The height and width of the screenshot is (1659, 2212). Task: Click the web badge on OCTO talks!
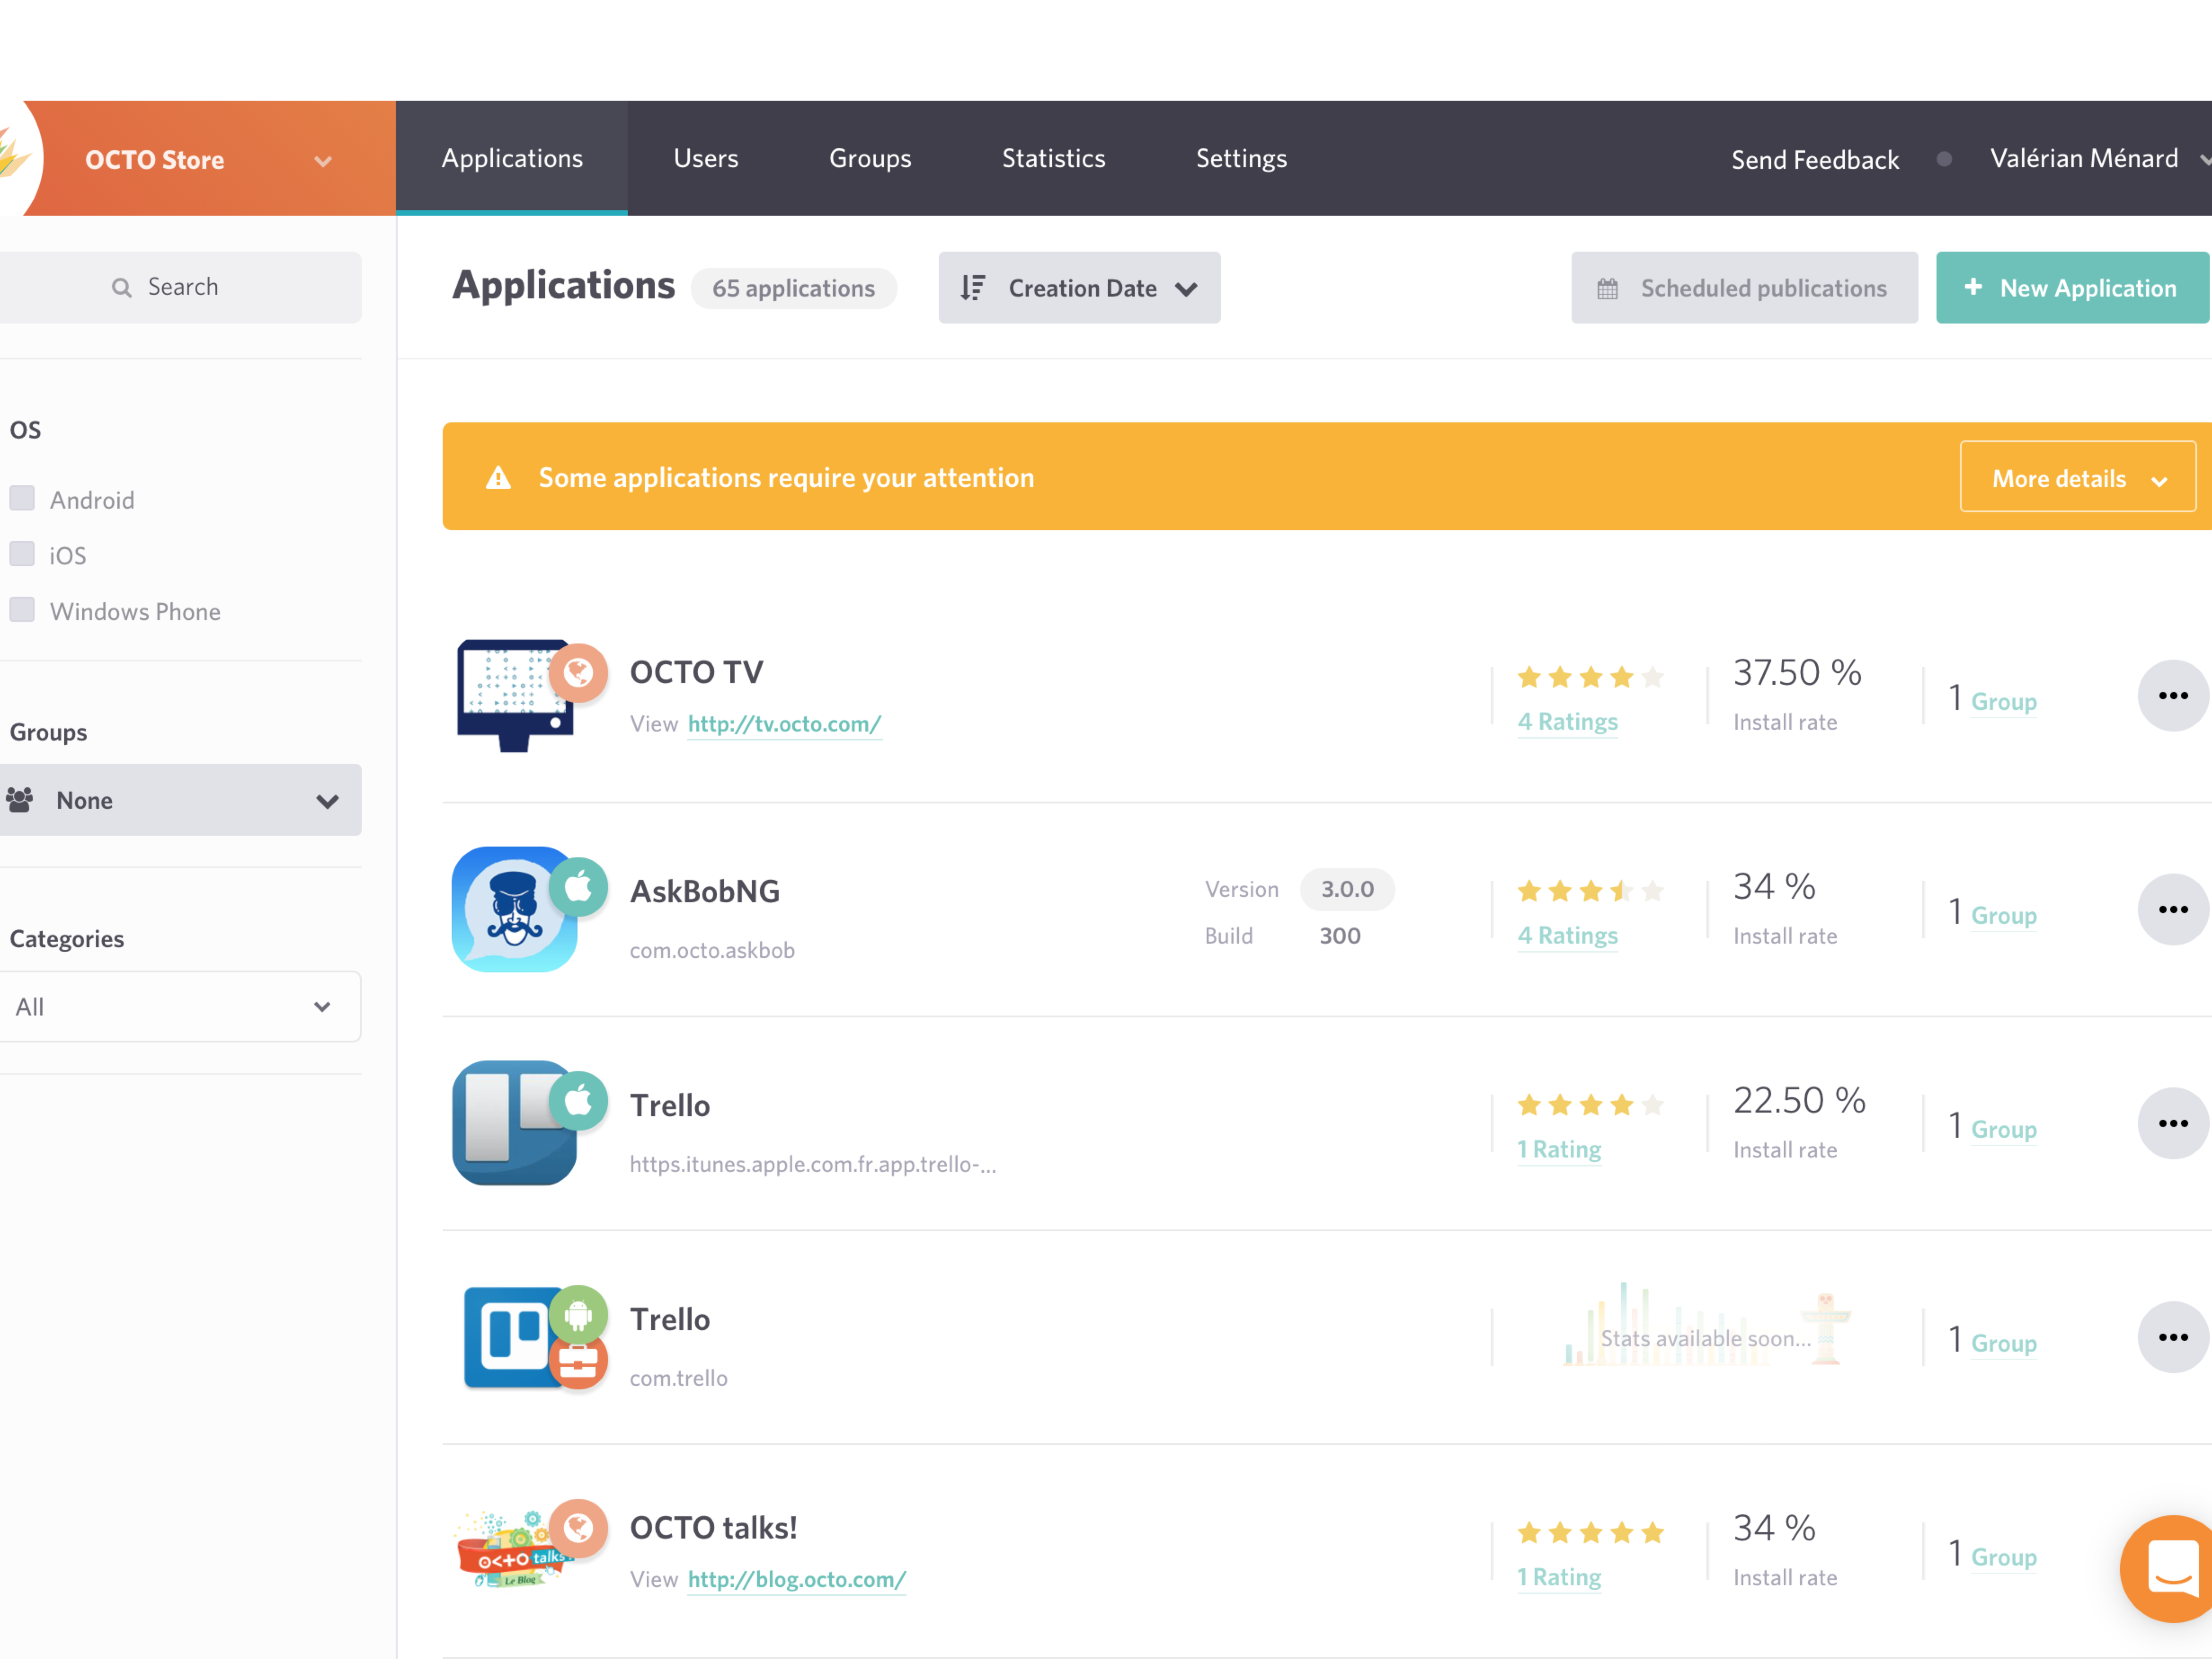click(578, 1528)
